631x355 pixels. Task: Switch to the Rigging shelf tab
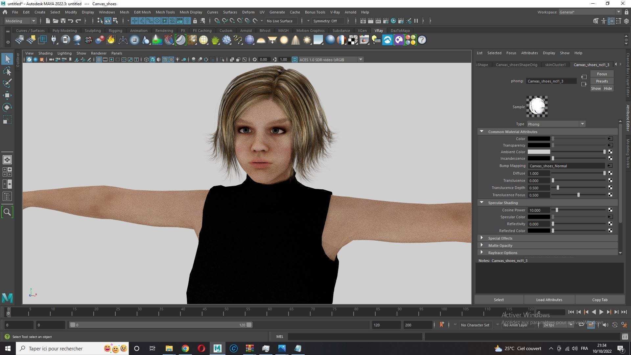[115, 31]
